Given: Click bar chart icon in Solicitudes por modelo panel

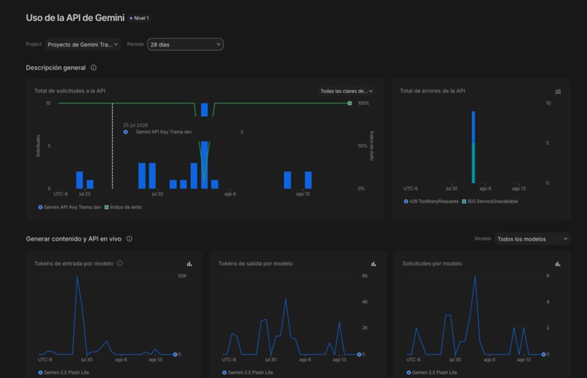Looking at the screenshot, I should tap(558, 264).
